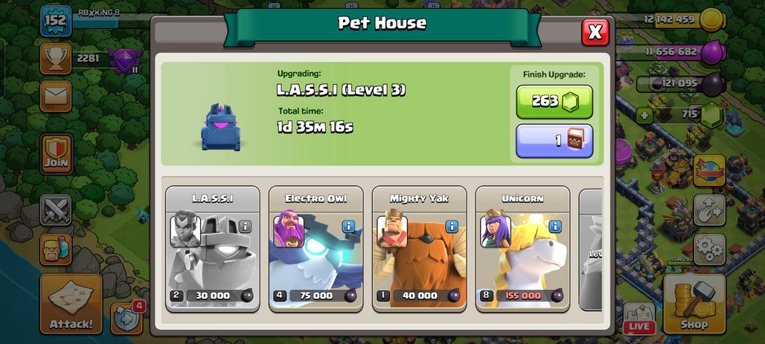Select the Unicorn upgrade card
This screenshot has width=765, height=344.
coord(522,249)
